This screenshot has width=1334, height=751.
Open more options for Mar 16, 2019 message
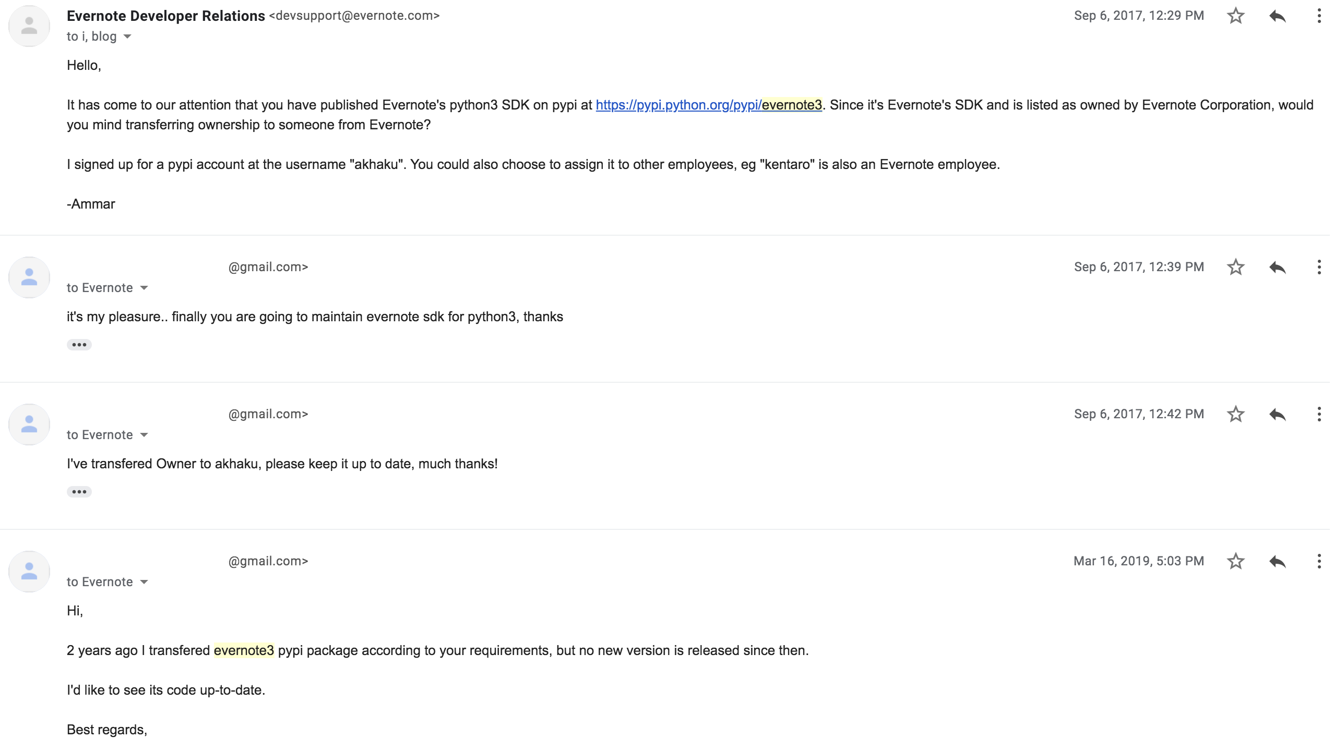(x=1319, y=561)
